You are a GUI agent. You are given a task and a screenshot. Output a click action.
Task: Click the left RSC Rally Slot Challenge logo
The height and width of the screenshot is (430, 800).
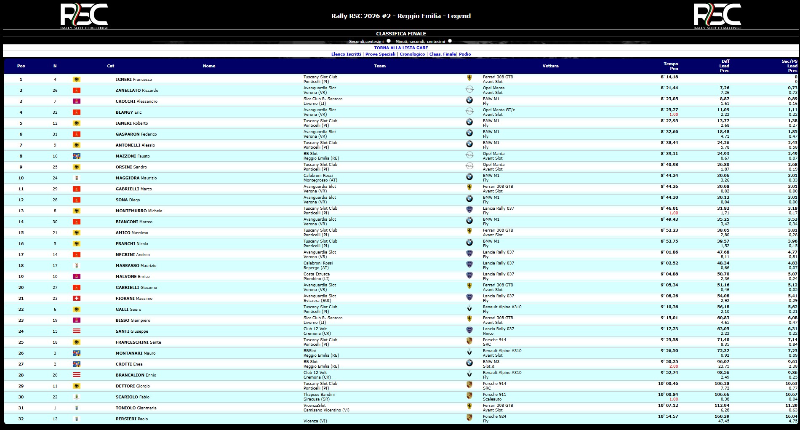point(84,16)
